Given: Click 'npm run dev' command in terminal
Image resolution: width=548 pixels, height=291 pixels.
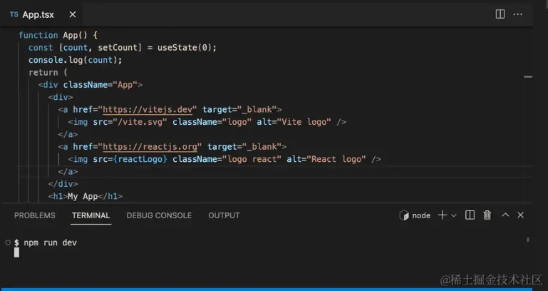Looking at the screenshot, I should point(51,242).
